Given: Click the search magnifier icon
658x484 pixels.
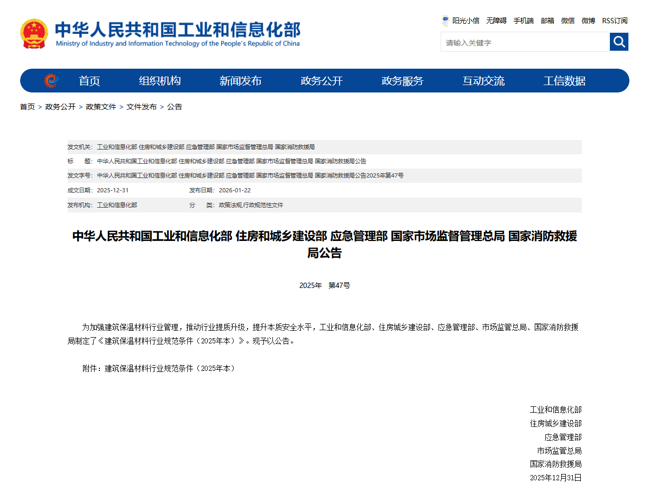Looking at the screenshot, I should 619,41.
